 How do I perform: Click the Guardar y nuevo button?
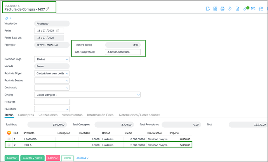[32, 158]
